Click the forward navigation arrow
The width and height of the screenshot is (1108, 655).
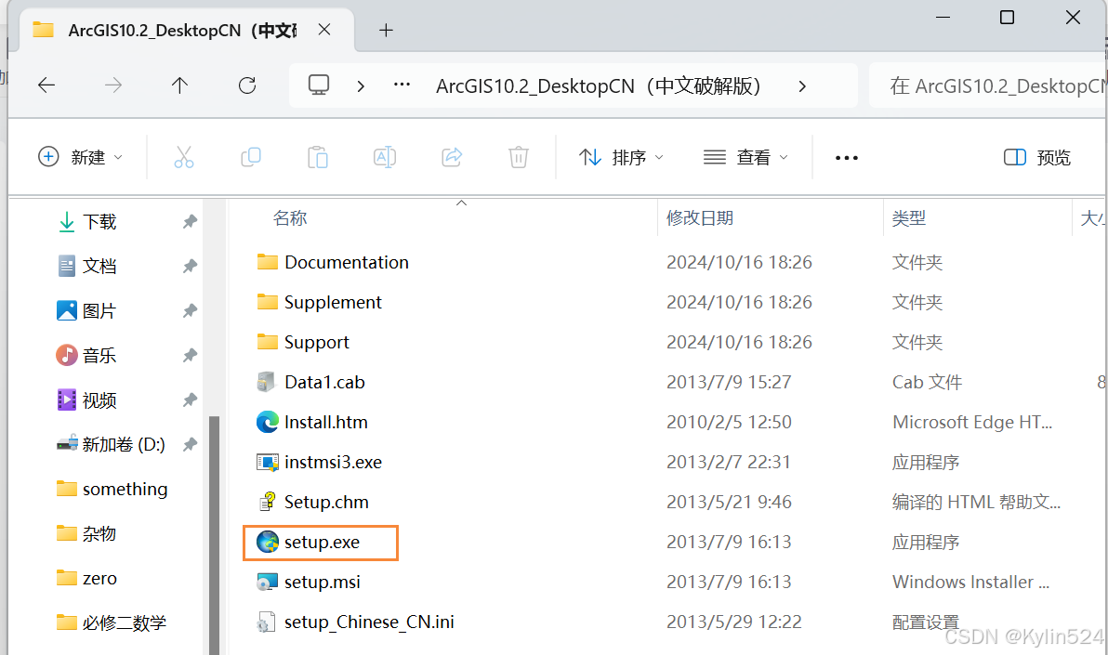pyautogui.click(x=113, y=85)
